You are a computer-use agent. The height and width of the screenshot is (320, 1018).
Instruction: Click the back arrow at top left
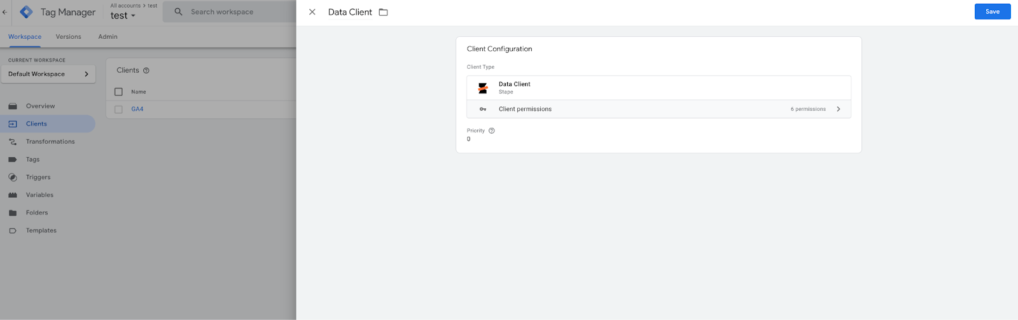[5, 12]
